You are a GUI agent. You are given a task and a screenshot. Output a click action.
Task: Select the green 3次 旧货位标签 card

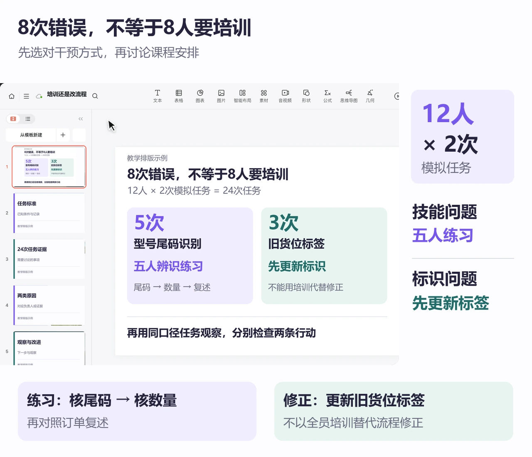click(x=324, y=256)
